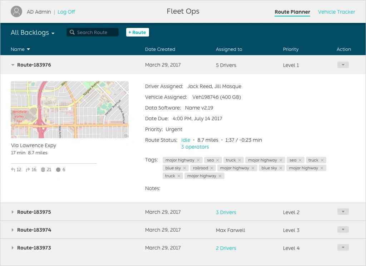Click the Lawrence Expy map thumbnail
The width and height of the screenshot is (366, 266).
click(x=70, y=110)
